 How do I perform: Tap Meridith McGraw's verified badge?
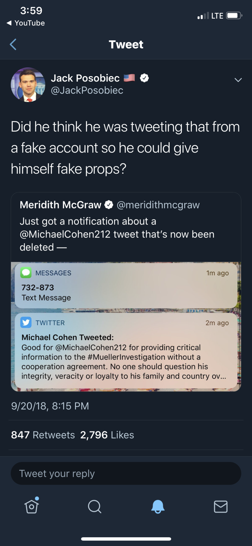[x=109, y=205]
